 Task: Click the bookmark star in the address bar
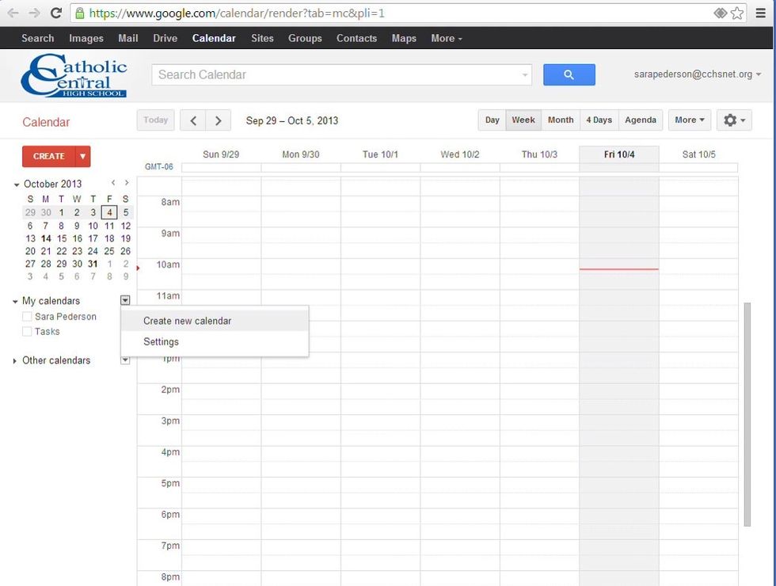[736, 12]
